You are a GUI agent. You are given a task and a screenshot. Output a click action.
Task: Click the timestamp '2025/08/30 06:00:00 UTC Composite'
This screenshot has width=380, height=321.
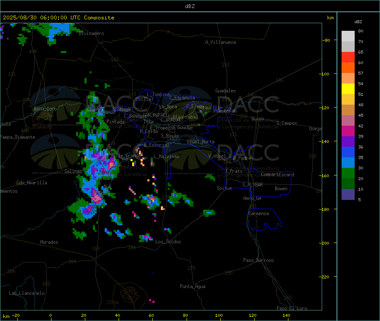click(58, 18)
